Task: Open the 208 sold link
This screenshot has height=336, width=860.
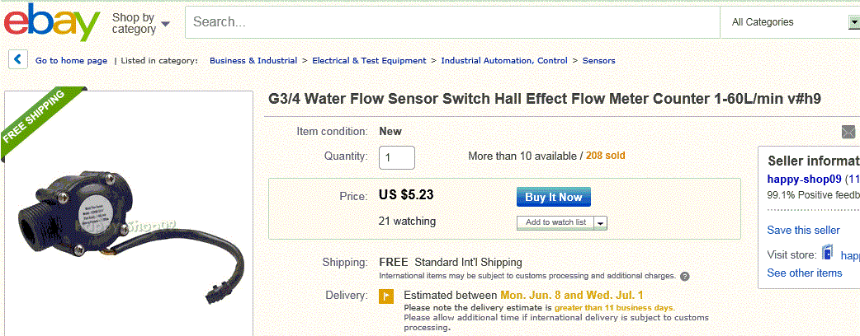Action: [605, 156]
